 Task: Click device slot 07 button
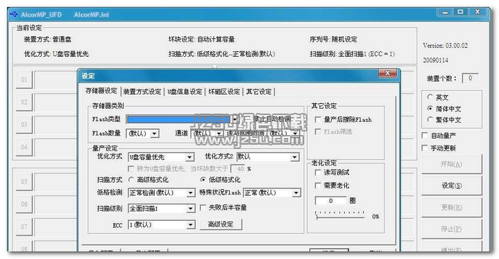point(24,226)
